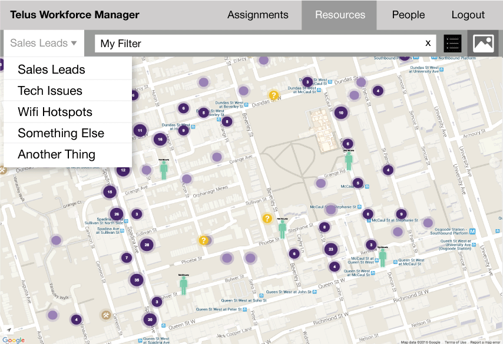This screenshot has width=503, height=344.
Task: Click the cluster marker numbered 26
Action: click(117, 214)
